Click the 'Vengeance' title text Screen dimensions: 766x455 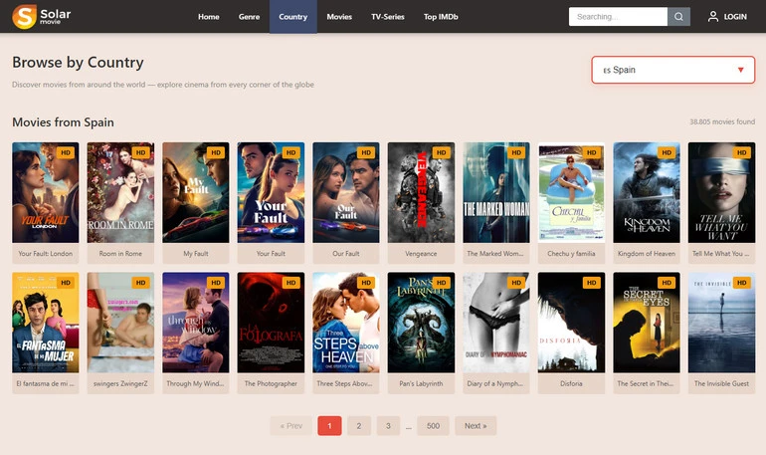tap(421, 254)
